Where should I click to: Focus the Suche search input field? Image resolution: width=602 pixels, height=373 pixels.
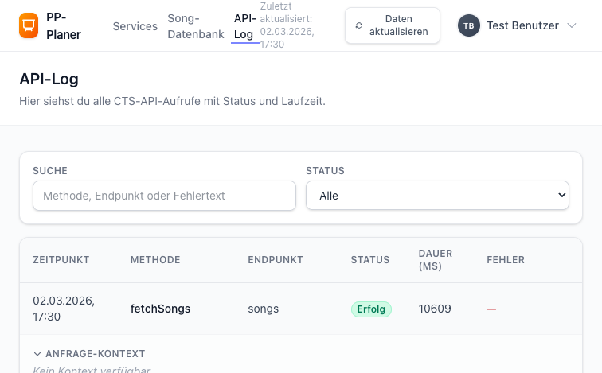point(164,195)
